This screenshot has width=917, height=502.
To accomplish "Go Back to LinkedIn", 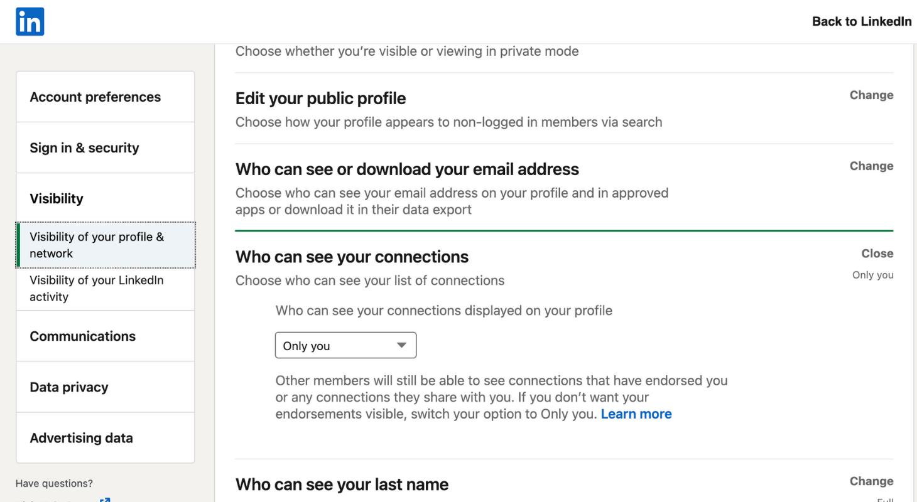I will [862, 21].
